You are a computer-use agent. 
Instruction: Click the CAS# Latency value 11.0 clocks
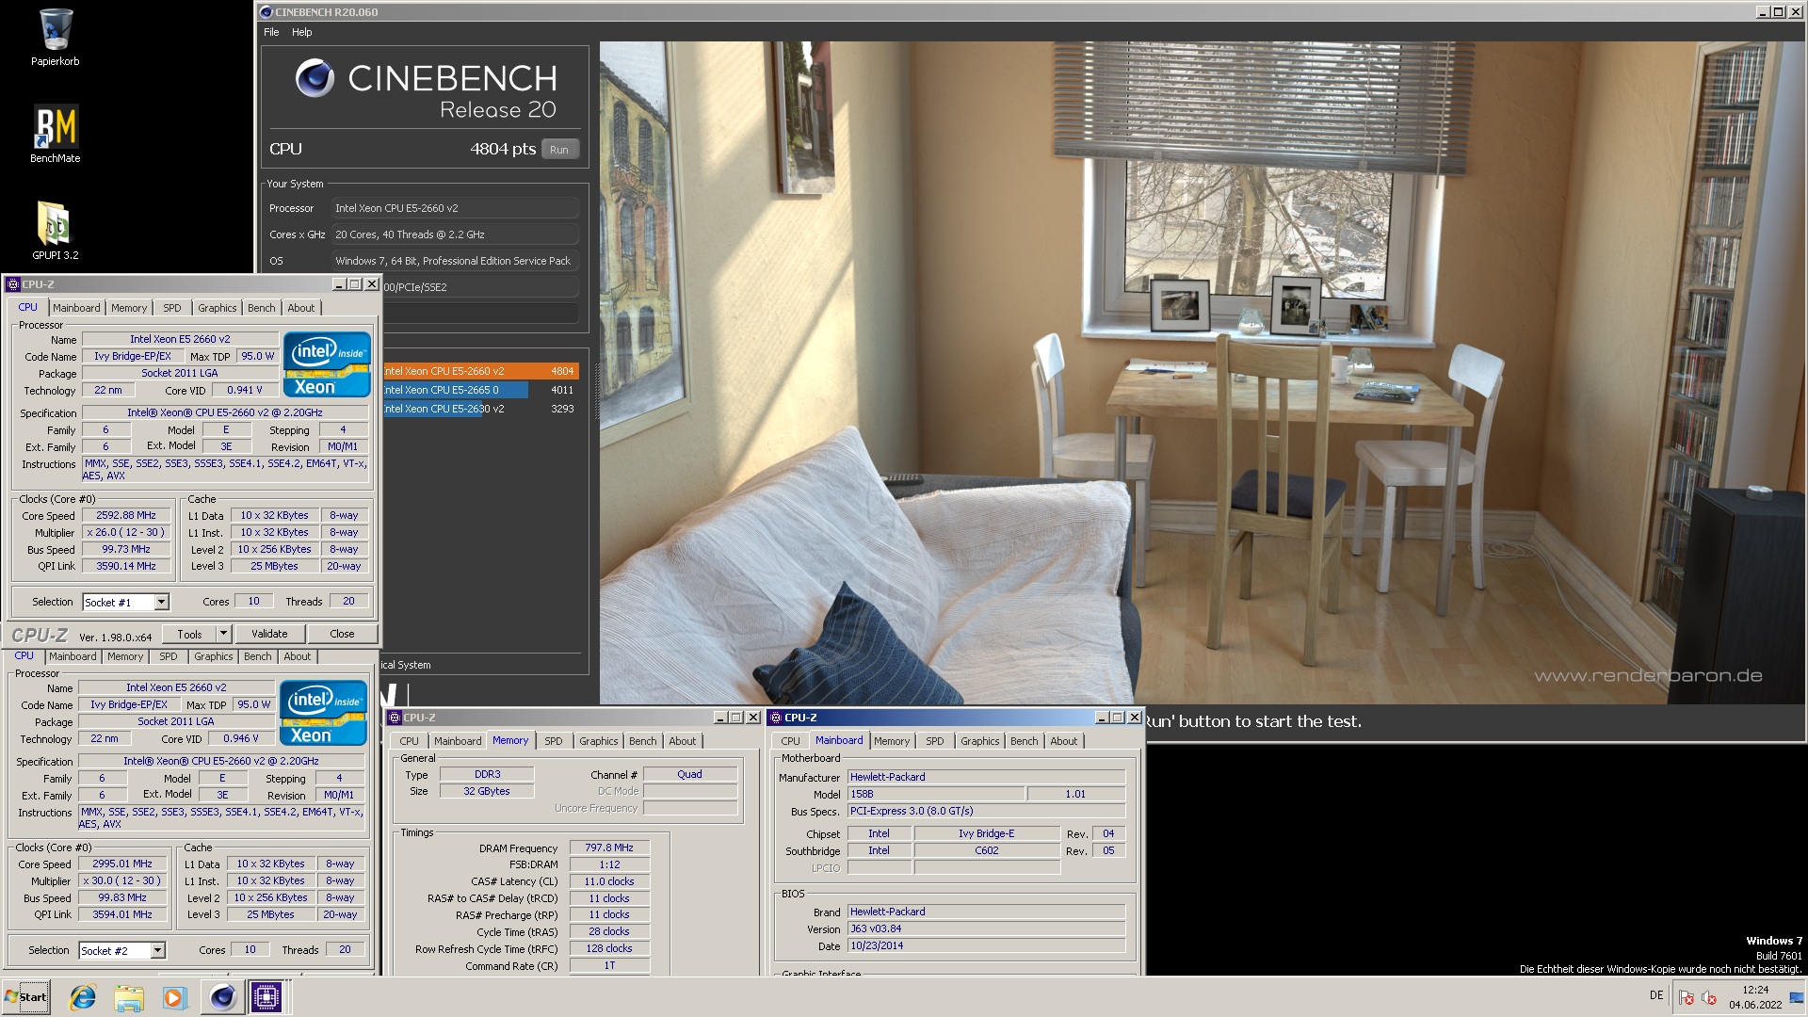click(609, 881)
